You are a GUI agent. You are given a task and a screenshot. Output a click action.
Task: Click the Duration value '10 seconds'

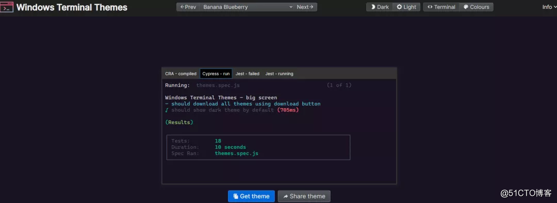[x=230, y=147]
